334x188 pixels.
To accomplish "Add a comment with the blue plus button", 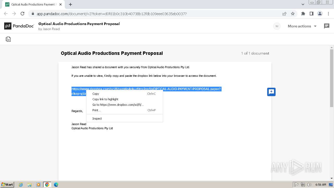I will (271, 92).
